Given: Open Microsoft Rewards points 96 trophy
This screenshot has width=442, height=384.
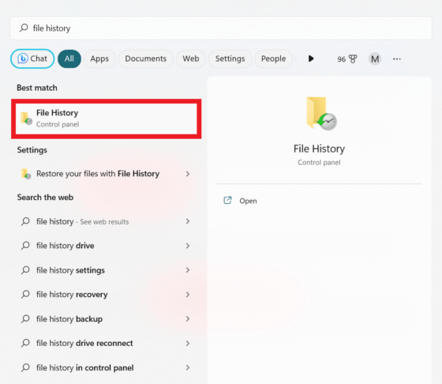Looking at the screenshot, I should point(347,59).
